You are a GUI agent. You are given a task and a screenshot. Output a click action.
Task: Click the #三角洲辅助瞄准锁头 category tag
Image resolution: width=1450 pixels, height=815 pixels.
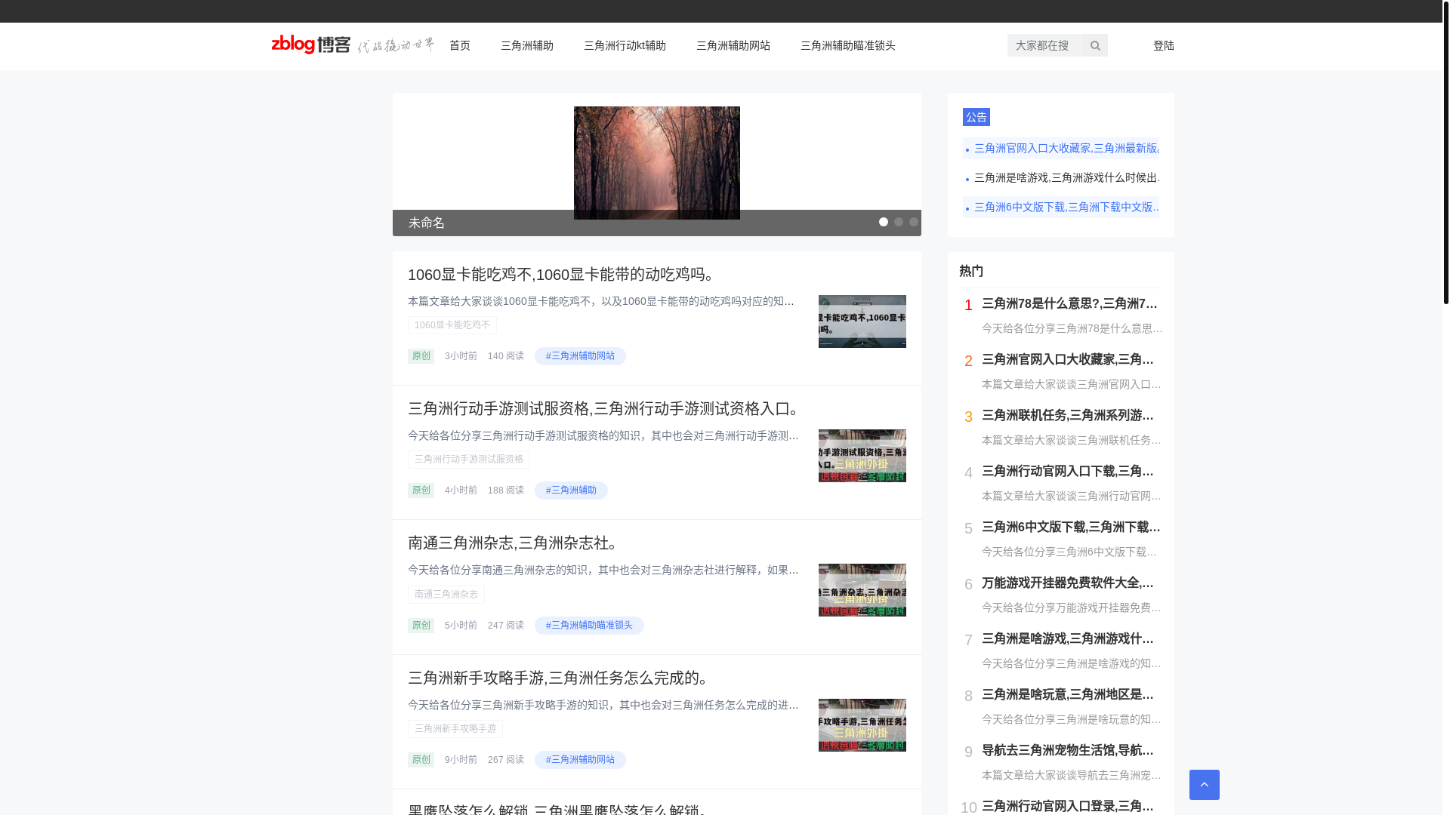click(x=589, y=626)
